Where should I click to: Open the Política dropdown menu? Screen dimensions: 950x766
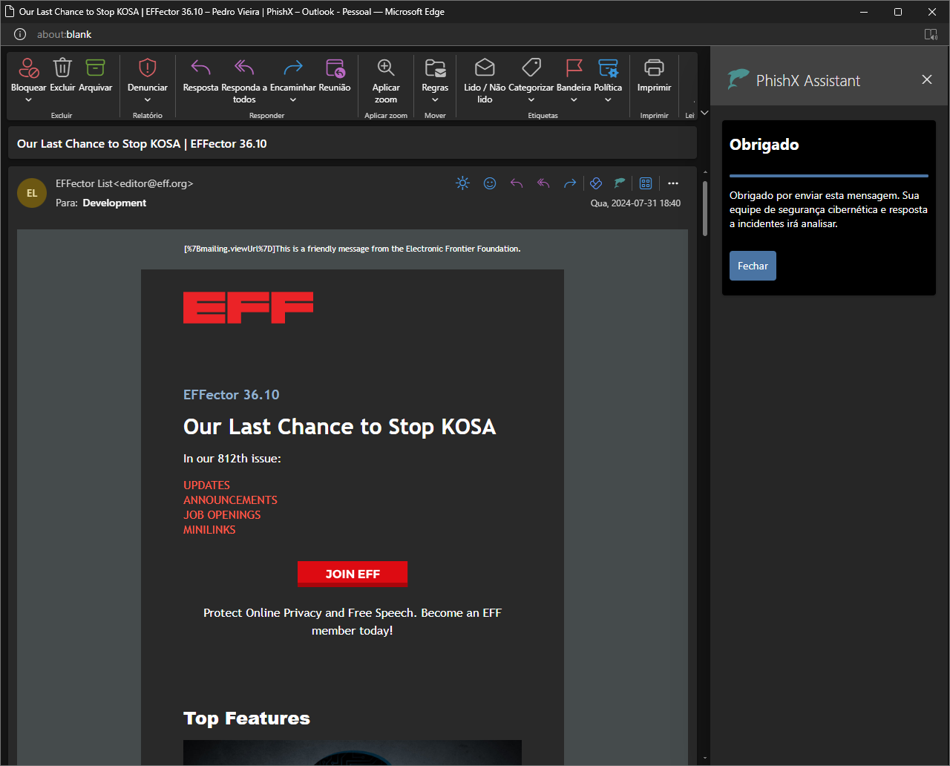(608, 100)
